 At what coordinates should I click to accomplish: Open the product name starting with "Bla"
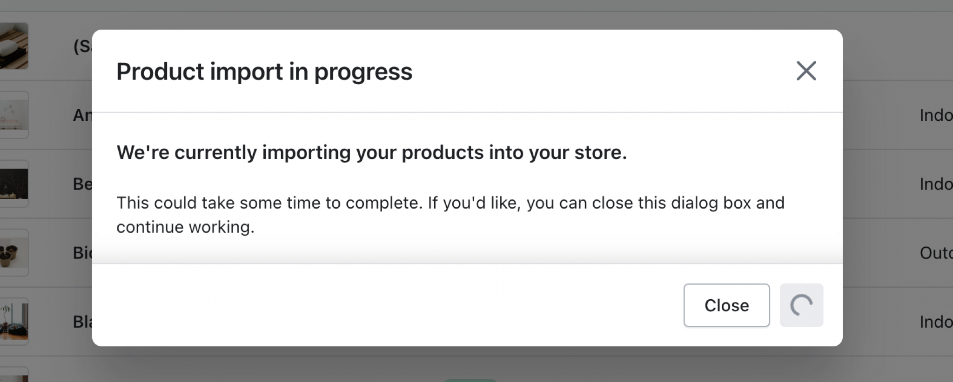coord(82,322)
